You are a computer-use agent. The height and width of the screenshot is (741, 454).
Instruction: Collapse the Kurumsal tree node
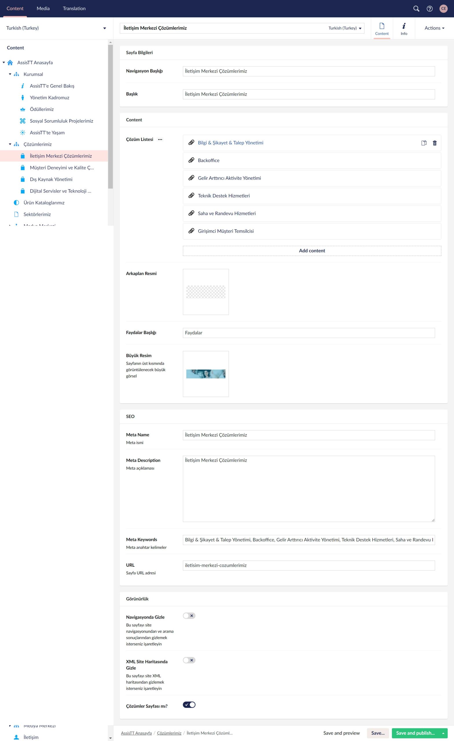click(10, 74)
